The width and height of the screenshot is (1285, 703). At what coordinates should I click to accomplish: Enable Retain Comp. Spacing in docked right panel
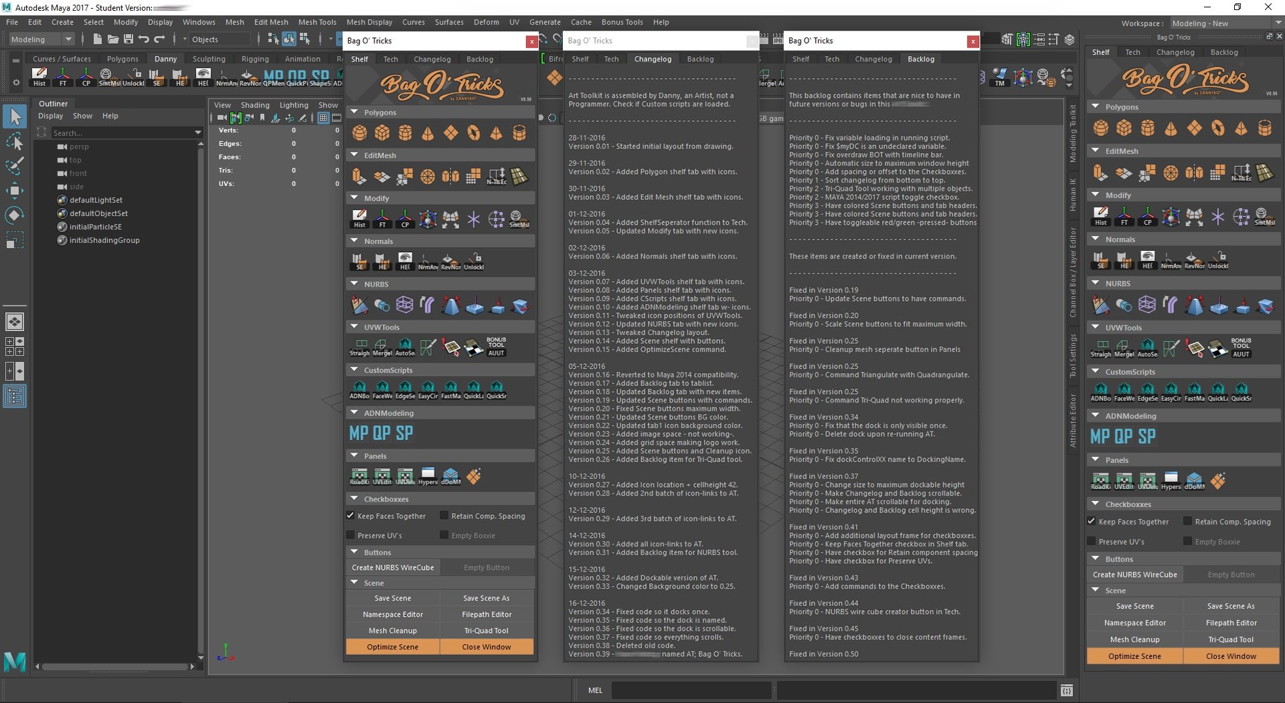pos(1188,521)
